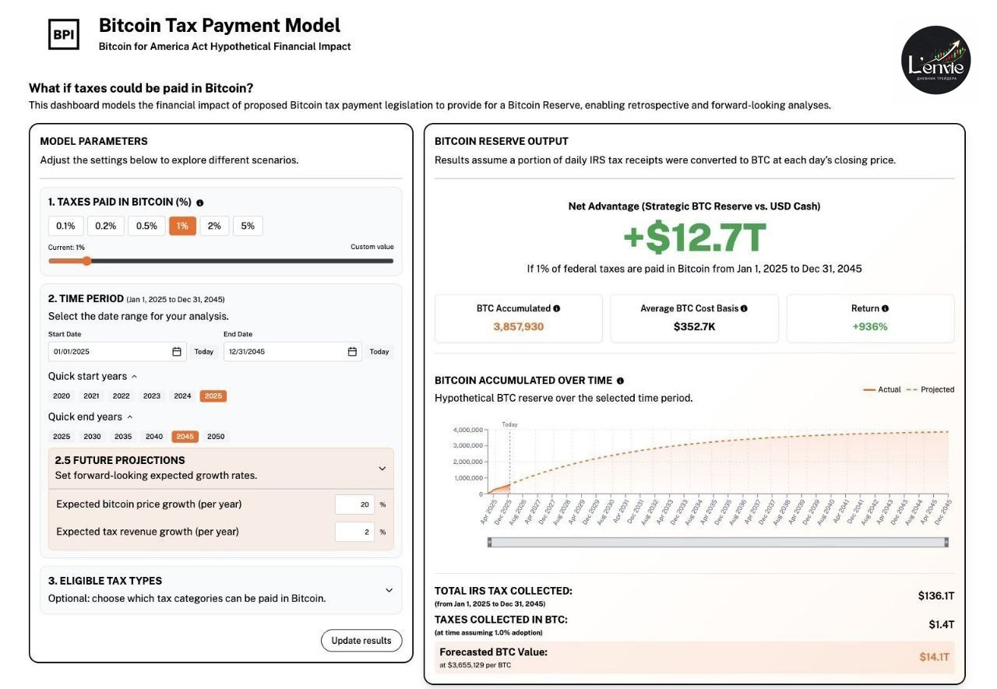The width and height of the screenshot is (997, 689).
Task: Choose 2045 as quick end year
Action: (x=185, y=437)
